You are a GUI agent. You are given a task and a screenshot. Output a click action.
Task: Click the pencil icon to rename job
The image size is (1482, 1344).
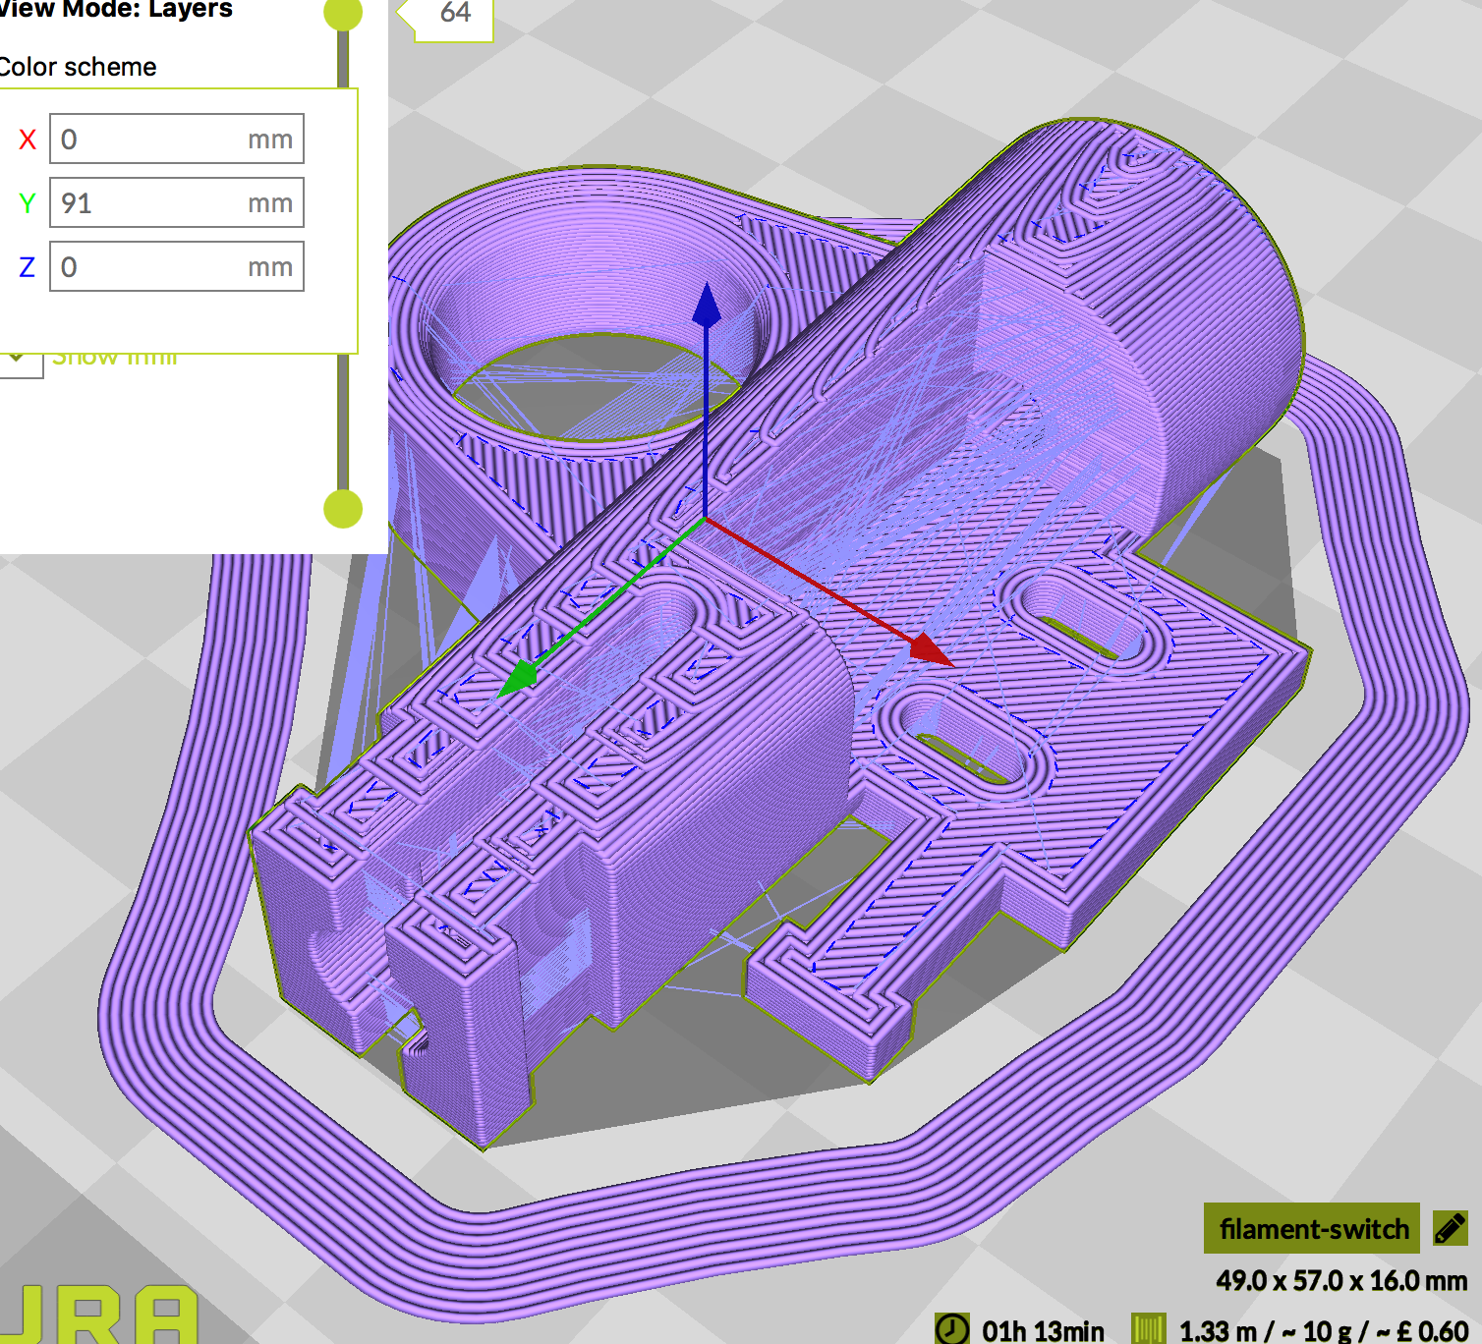[x=1451, y=1228]
